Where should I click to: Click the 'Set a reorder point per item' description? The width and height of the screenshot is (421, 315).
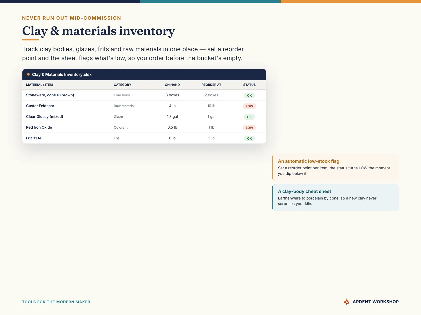point(334,171)
